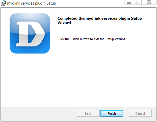
Task: Minimize the Setup window
Action: [x=129, y=2]
